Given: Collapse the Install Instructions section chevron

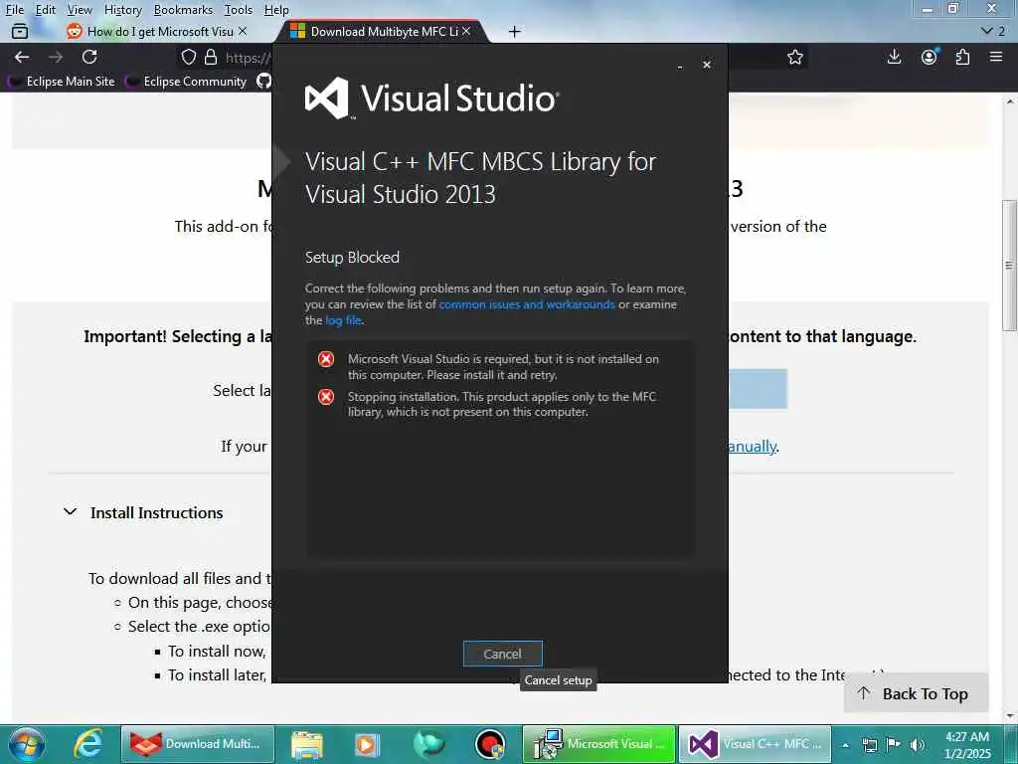Looking at the screenshot, I should point(71,512).
